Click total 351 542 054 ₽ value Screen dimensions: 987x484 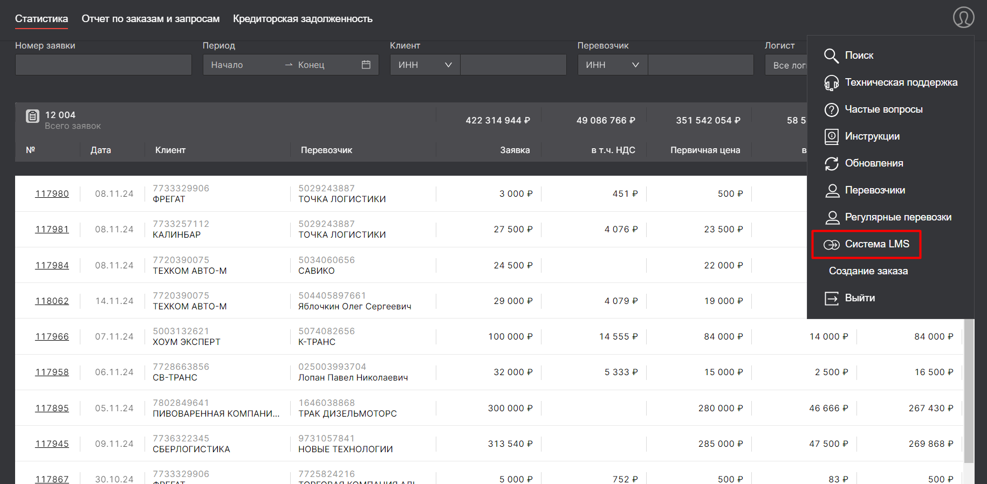coord(708,120)
